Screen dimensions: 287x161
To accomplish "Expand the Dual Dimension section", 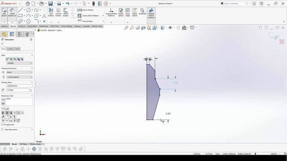I will [32, 129].
